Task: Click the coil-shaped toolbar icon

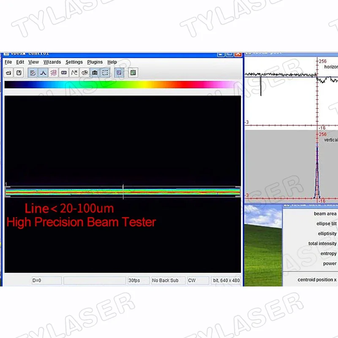Action: point(64,73)
